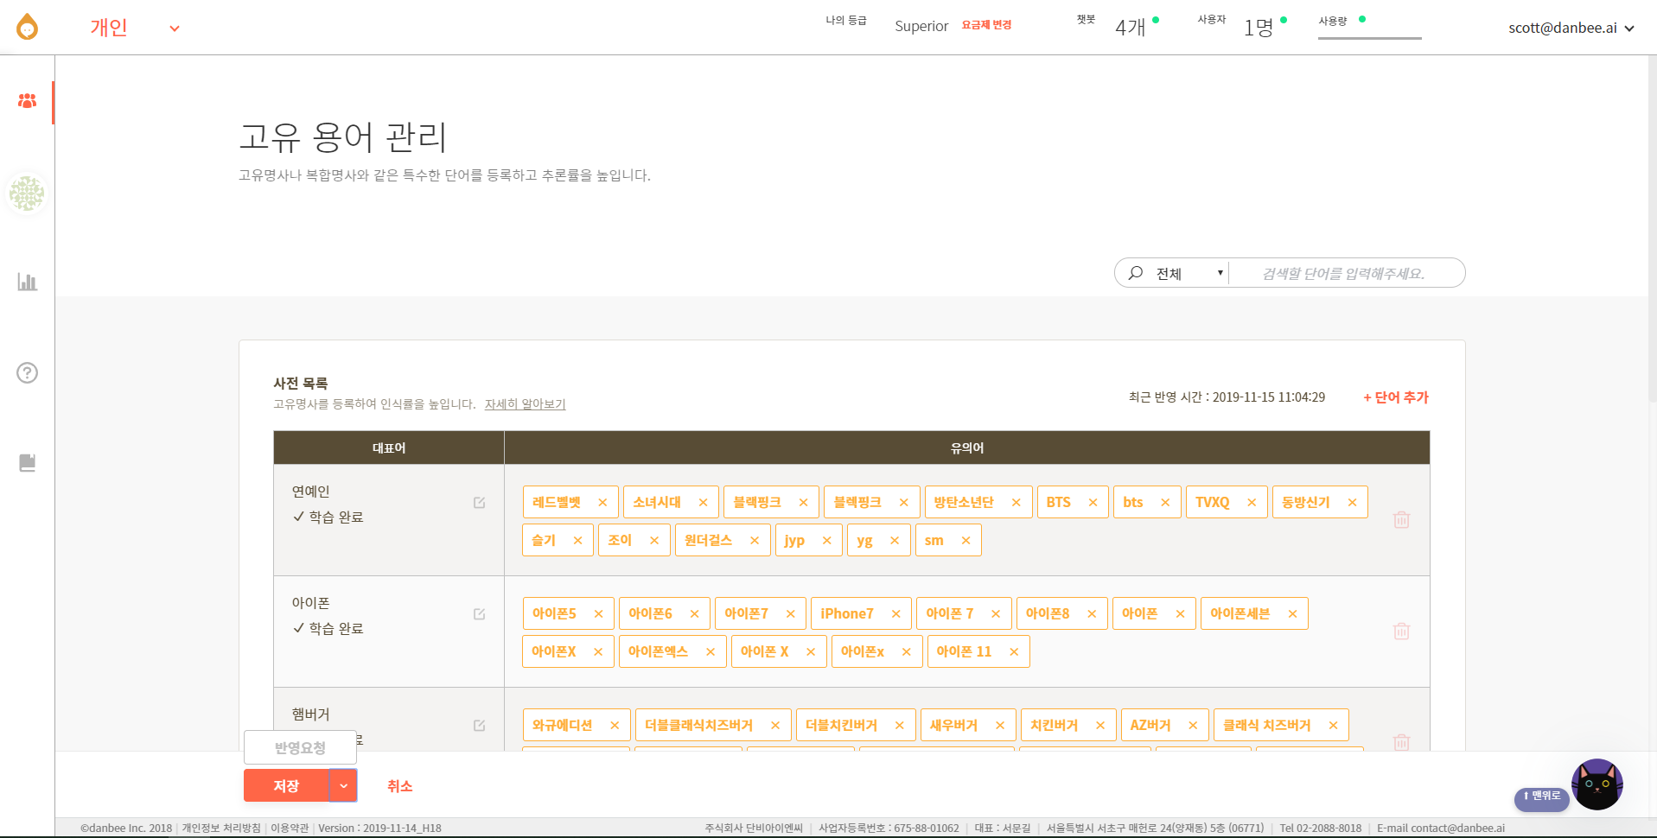Remove the 아이폰 11 synonym tag
Viewport: 1657px width, 838px height.
[1014, 652]
